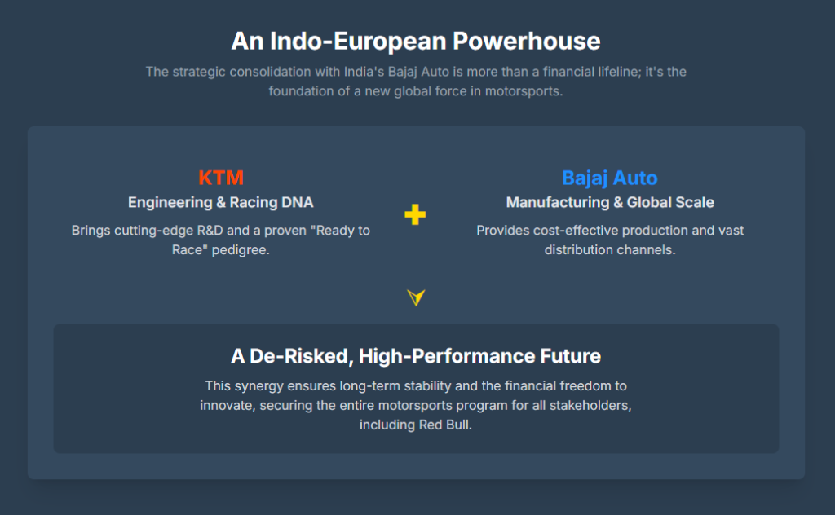This screenshot has width=835, height=515.
Task: Click the "Engineering & Racing DNA" subheading
Action: coord(221,202)
